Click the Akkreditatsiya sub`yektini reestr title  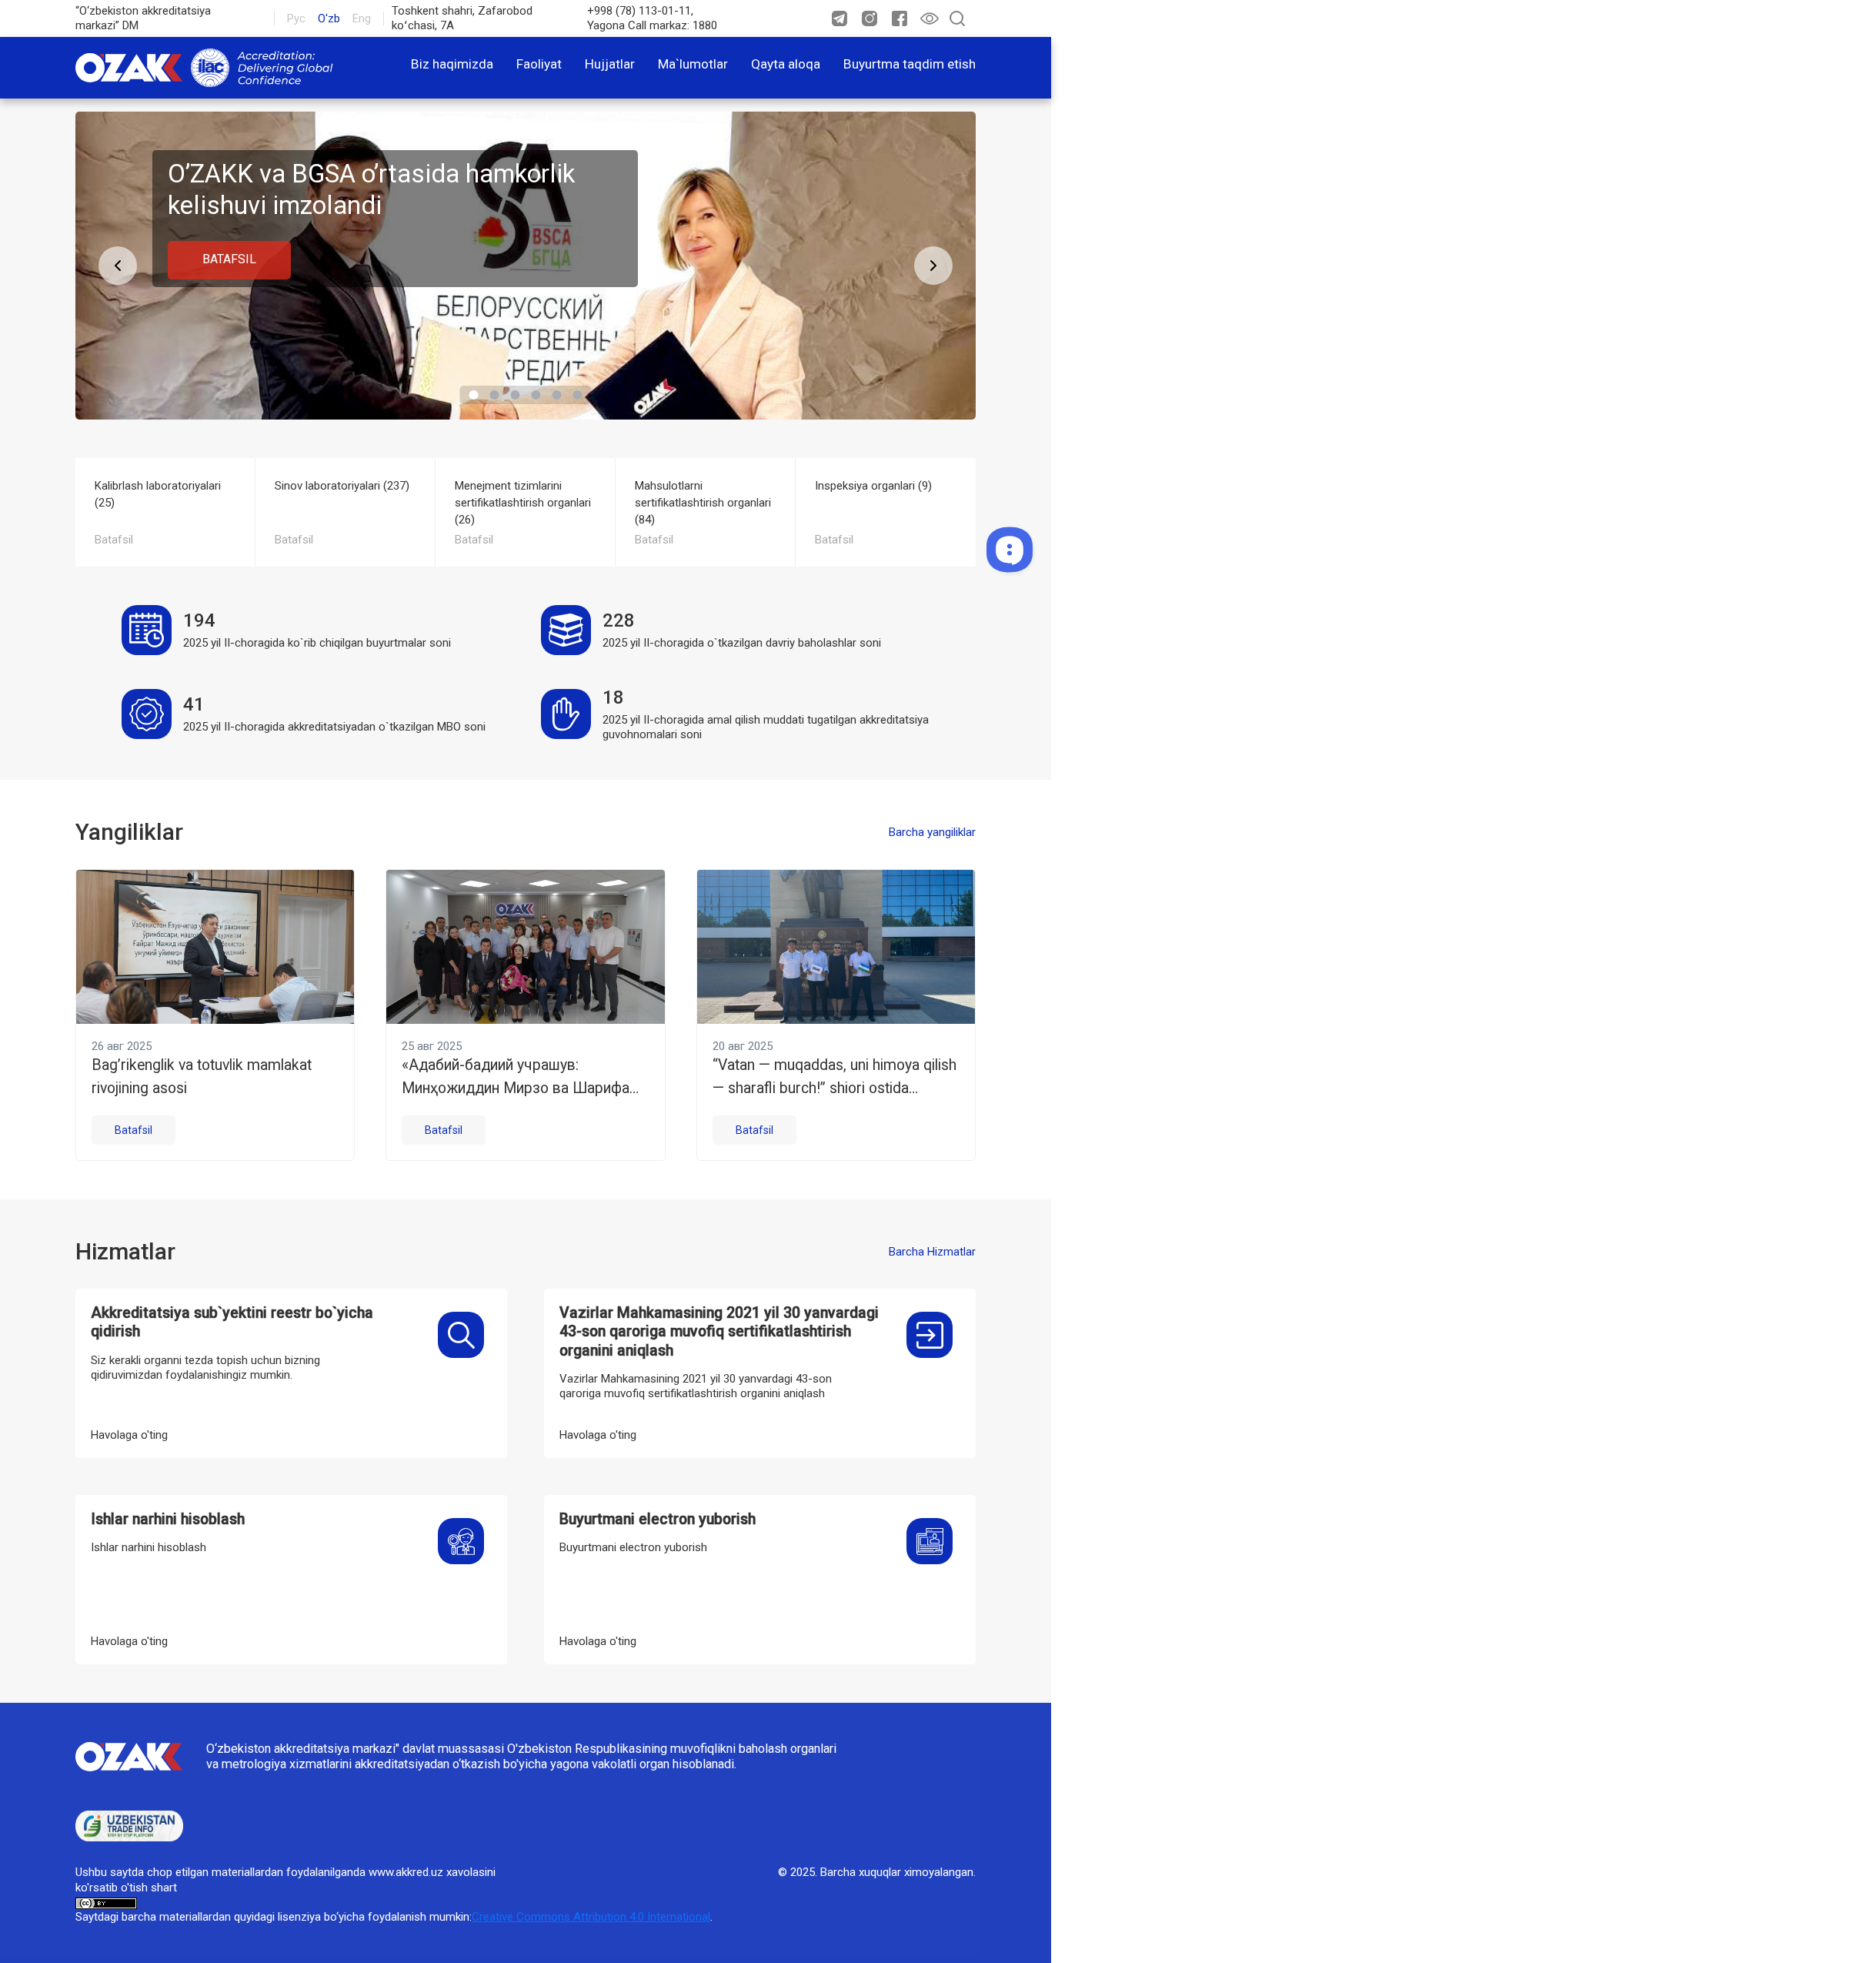coord(231,1322)
